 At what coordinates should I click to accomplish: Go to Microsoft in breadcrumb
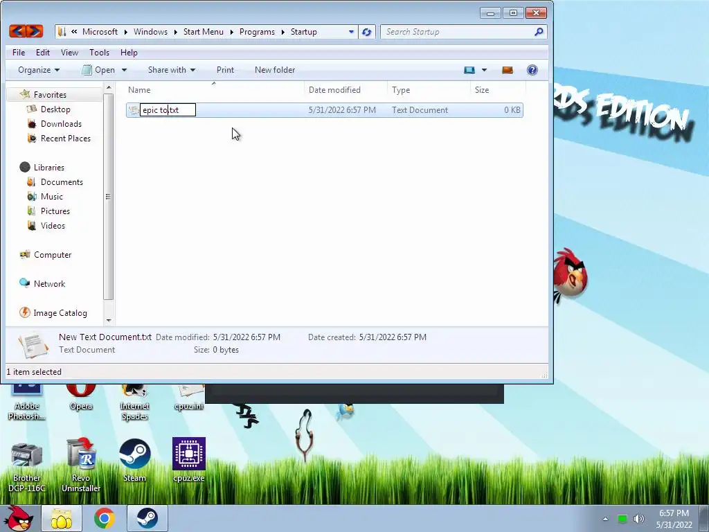[x=100, y=32]
